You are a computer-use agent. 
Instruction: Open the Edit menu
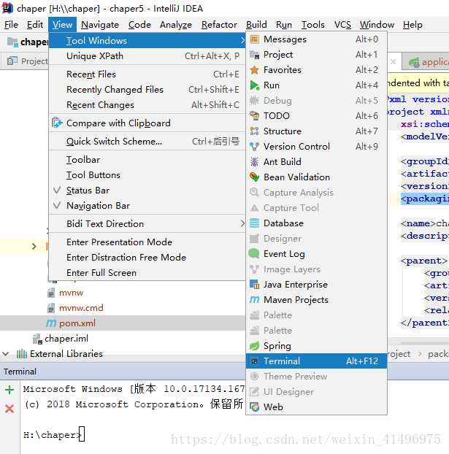(x=35, y=25)
